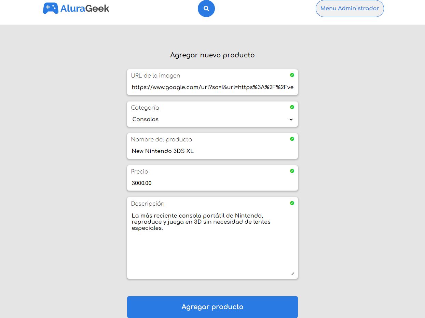Click the green checkmark on URL field
Screen dimensions: 425x318
292,75
